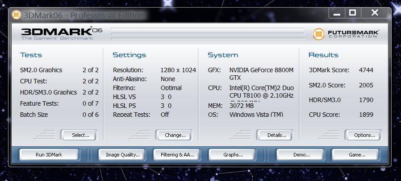The image size is (401, 181).
Task: Click the 3DMark Score value 4744
Action: (x=366, y=70)
